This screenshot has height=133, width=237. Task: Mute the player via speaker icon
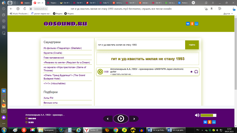[197, 115]
